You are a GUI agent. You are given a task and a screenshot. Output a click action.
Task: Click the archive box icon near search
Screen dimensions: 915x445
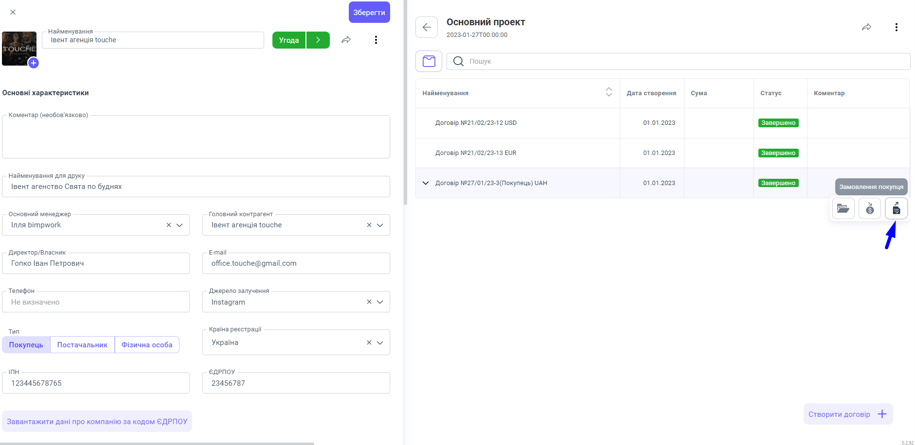click(x=429, y=61)
